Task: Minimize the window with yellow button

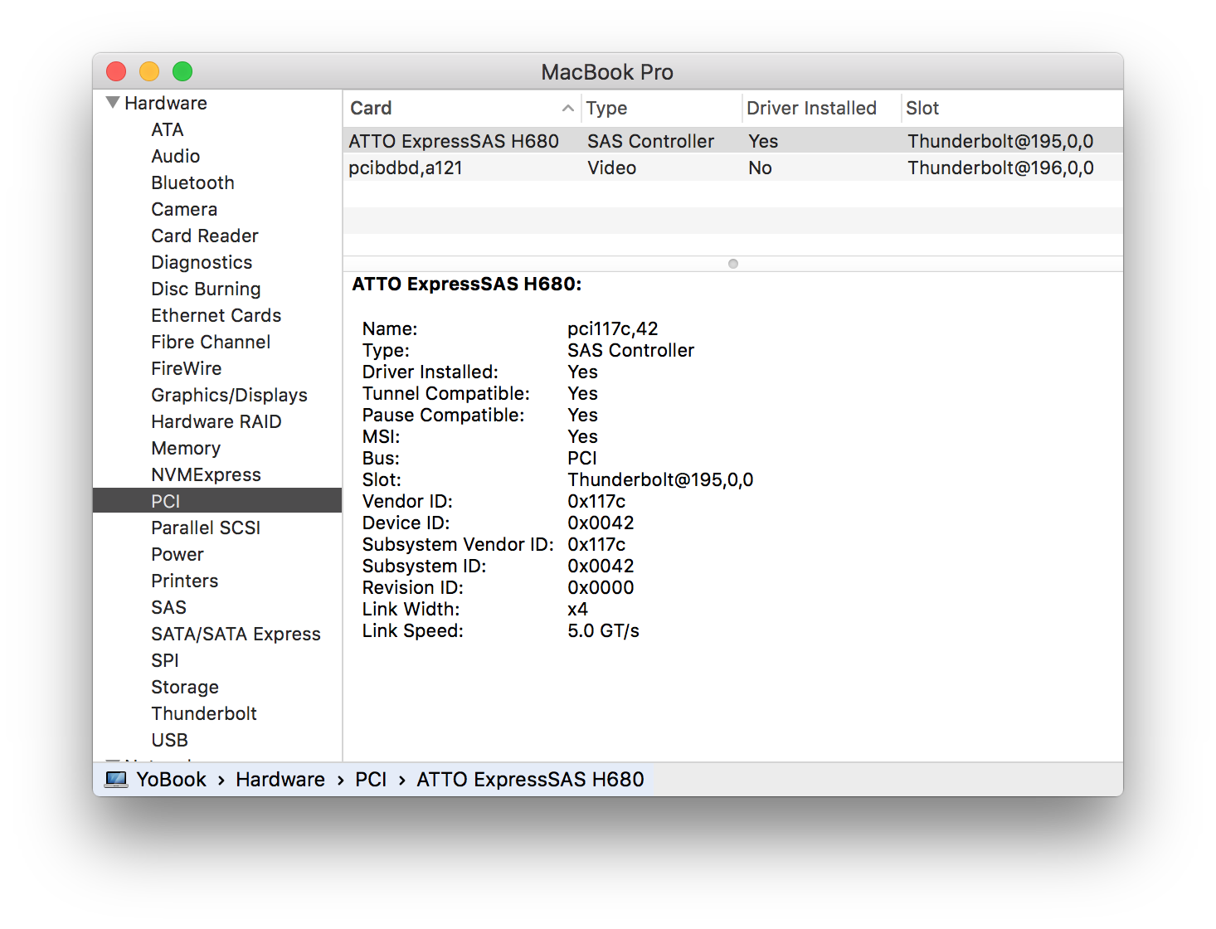Action: coord(149,71)
